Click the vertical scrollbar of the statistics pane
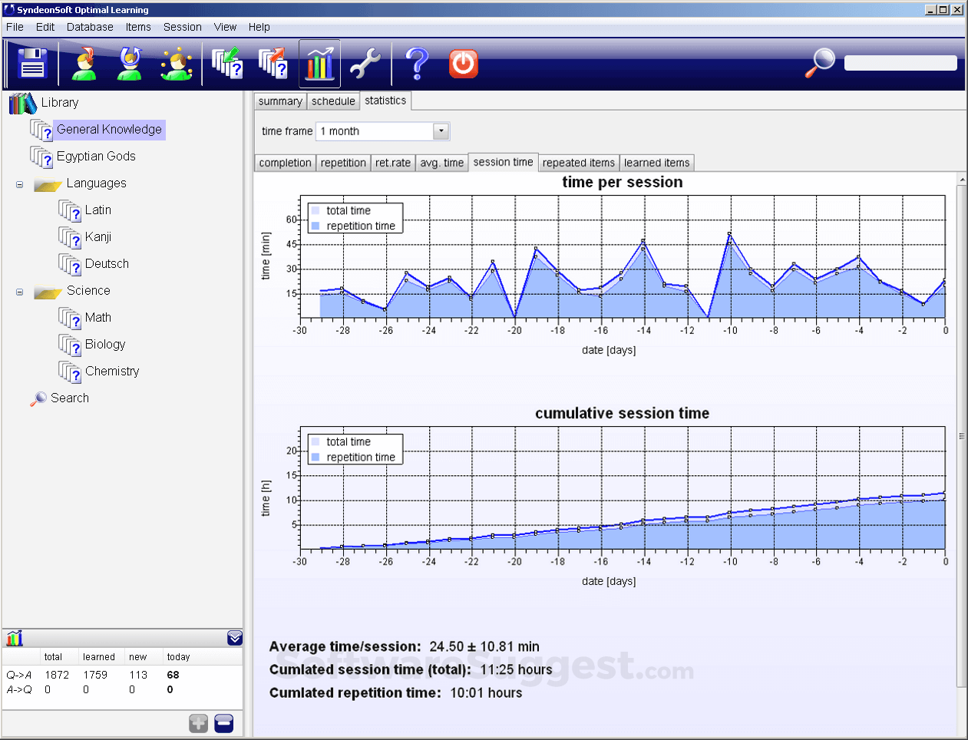 [x=961, y=436]
